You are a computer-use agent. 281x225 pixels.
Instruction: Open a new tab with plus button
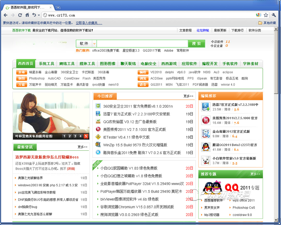58,7
